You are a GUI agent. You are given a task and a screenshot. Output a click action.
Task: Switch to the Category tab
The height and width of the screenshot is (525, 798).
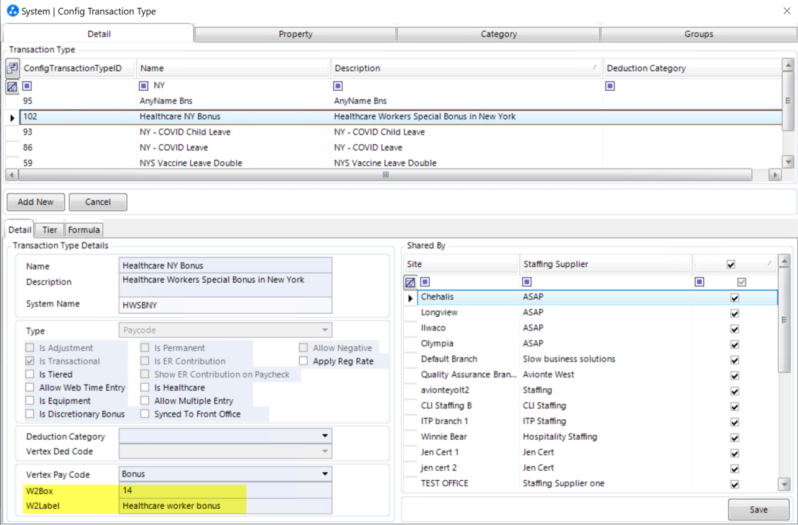[499, 34]
